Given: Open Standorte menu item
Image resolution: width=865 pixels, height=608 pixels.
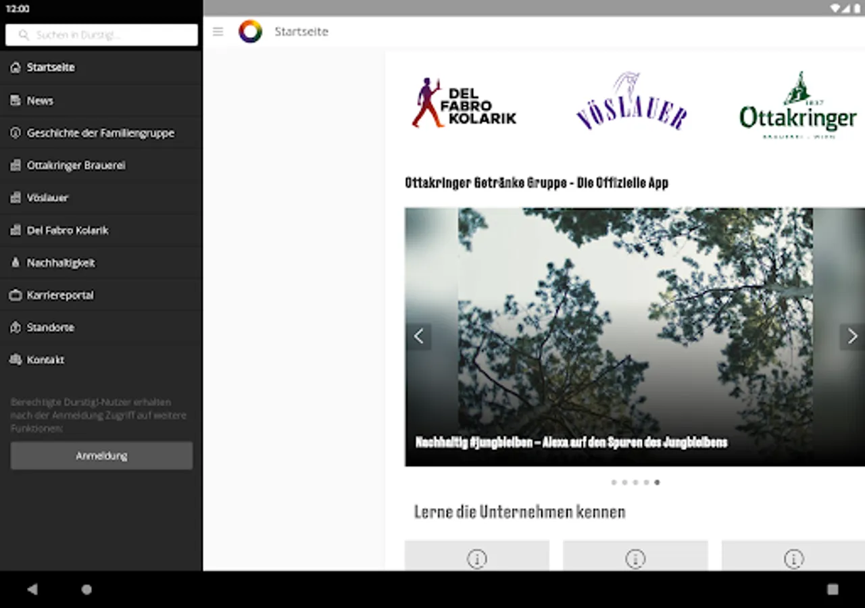Looking at the screenshot, I should pos(101,328).
